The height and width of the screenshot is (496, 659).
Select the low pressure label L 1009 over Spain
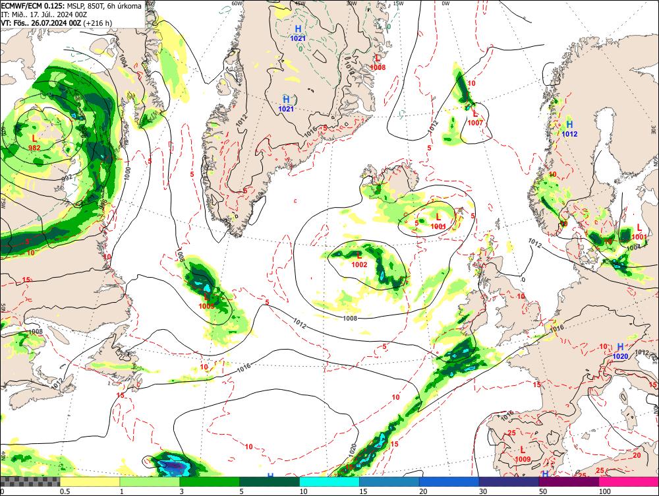click(523, 454)
